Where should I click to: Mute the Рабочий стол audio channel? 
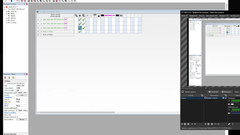pyautogui.click(x=229, y=113)
